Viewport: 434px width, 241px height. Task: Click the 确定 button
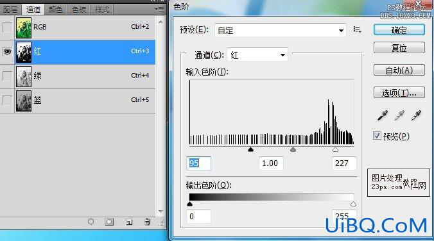(399, 30)
